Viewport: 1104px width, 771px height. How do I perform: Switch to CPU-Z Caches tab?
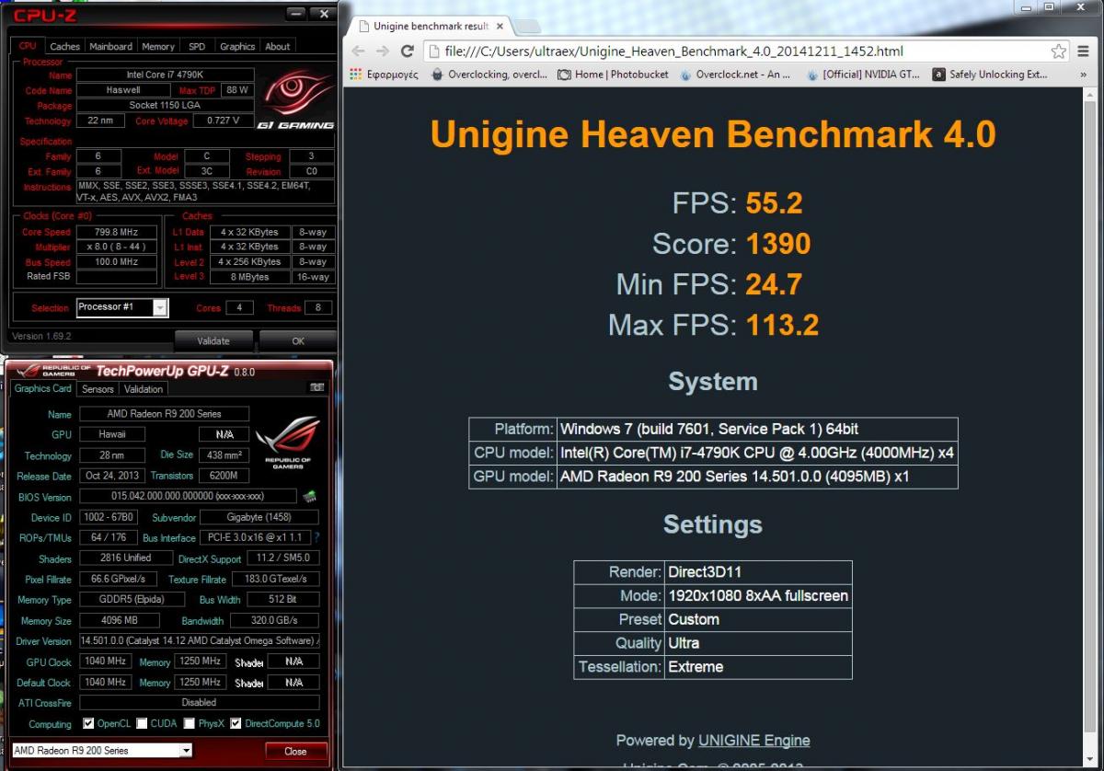[64, 46]
